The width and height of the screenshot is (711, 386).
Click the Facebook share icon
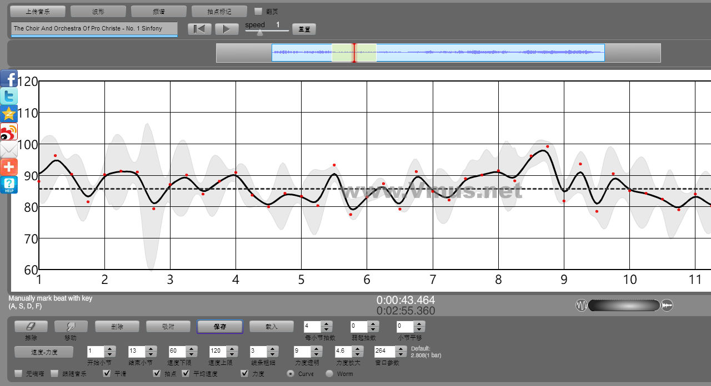9,79
